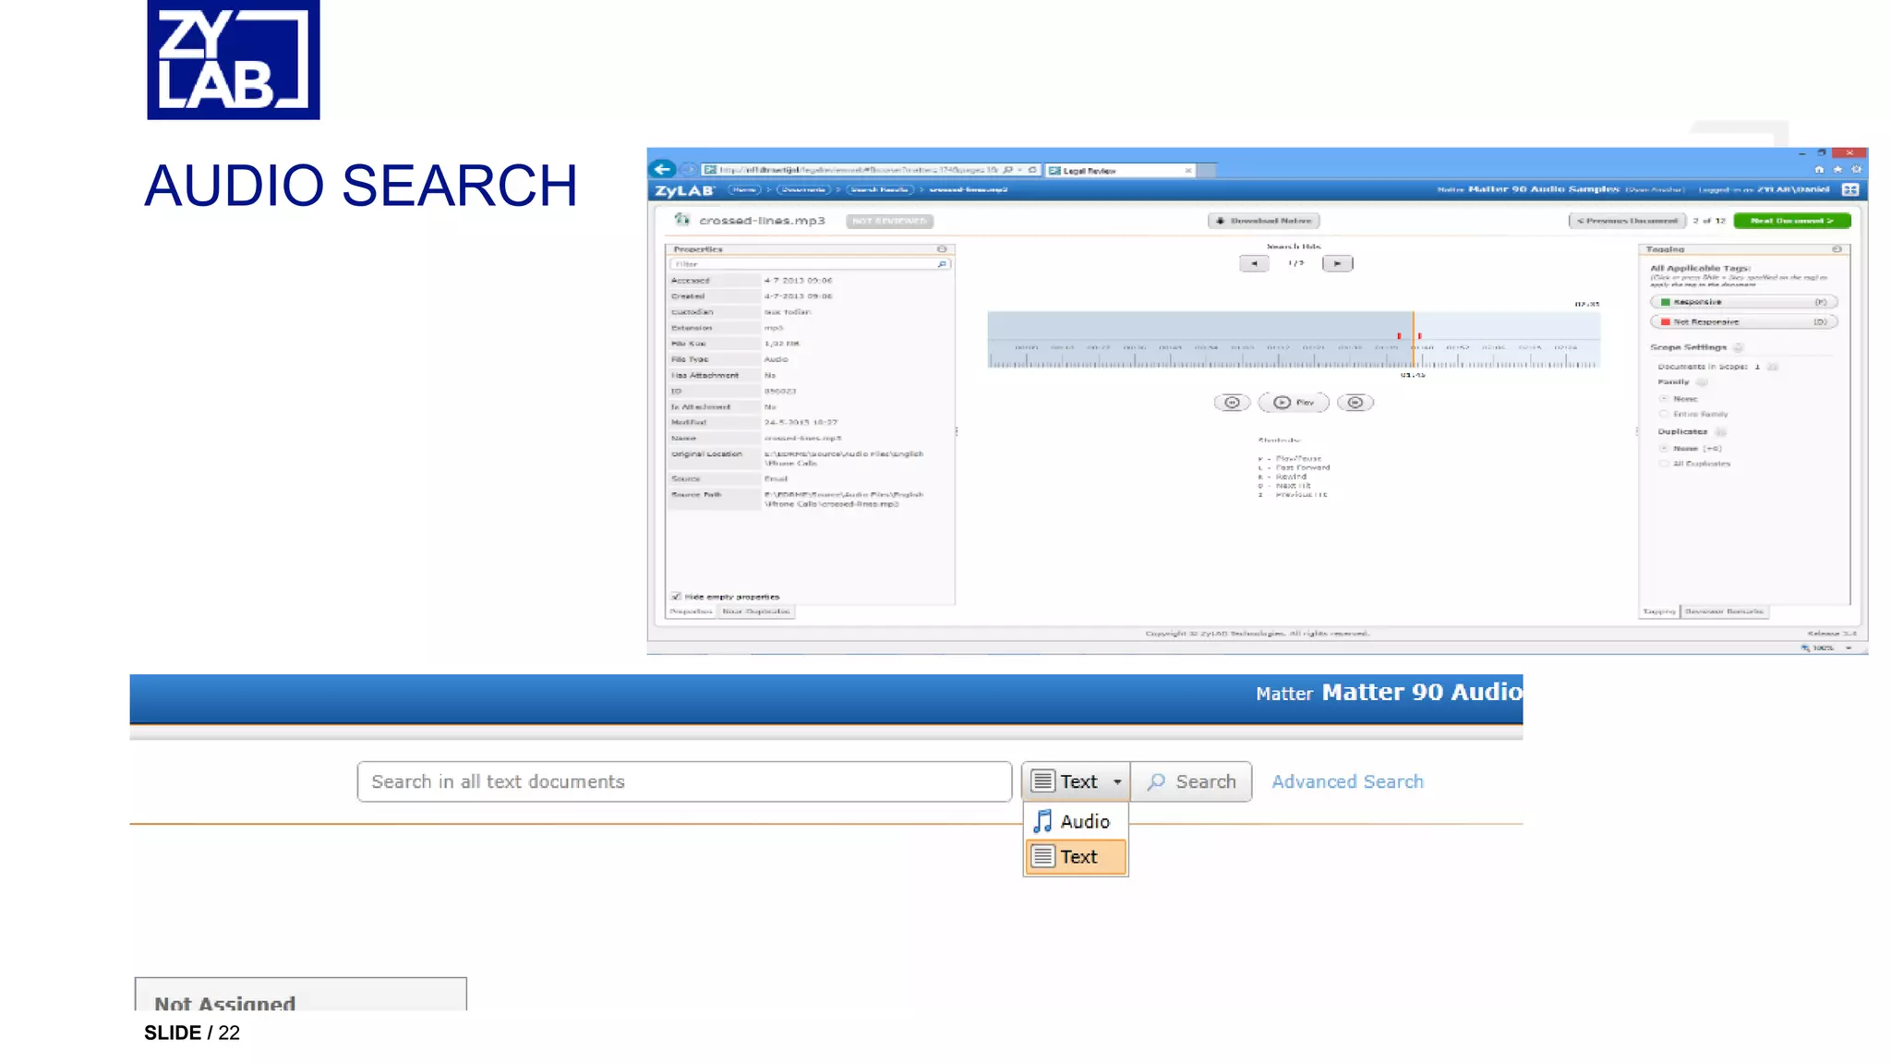
Task: Click the green Next Document button
Action: [1792, 221]
